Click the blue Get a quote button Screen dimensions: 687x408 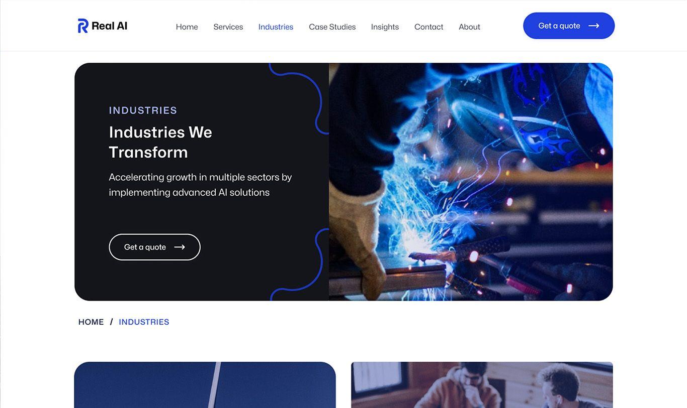[x=569, y=26]
